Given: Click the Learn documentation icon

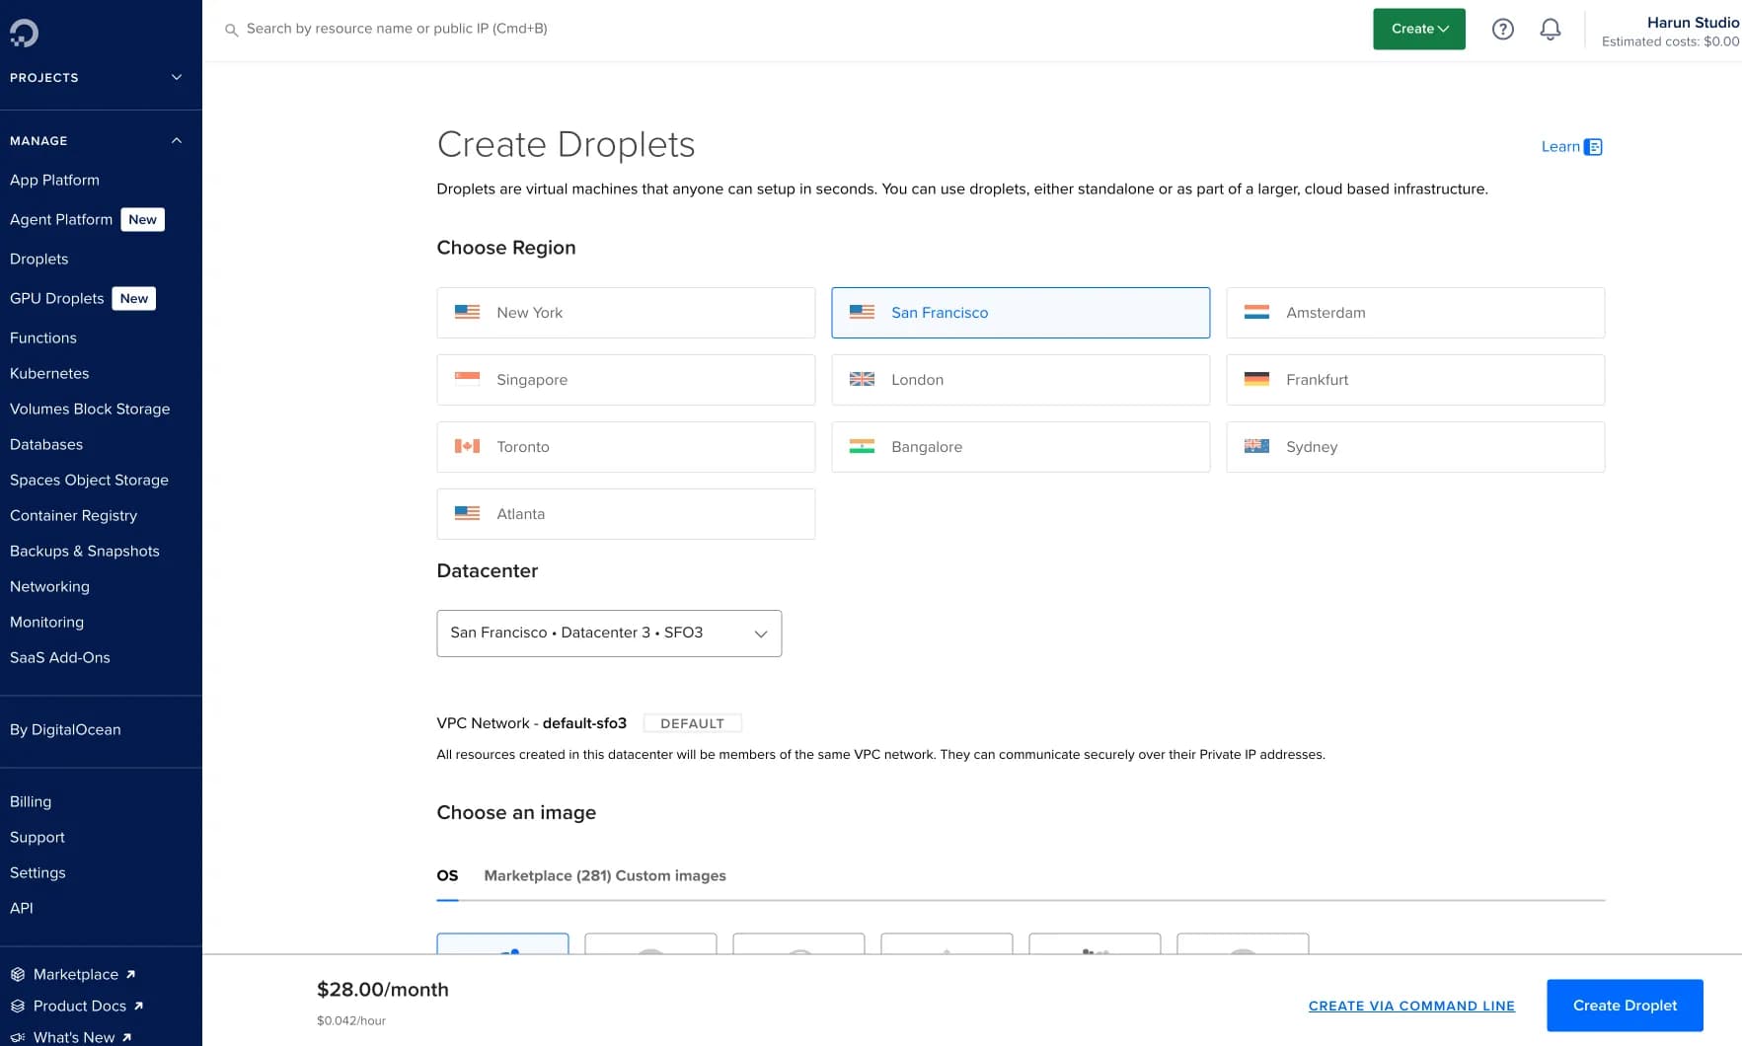Looking at the screenshot, I should coord(1593,147).
